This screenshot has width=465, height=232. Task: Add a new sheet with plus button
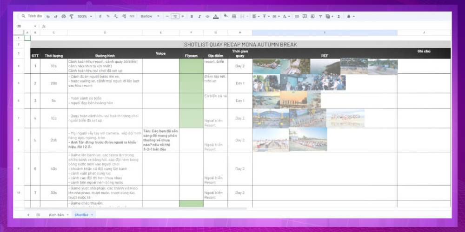point(28,215)
